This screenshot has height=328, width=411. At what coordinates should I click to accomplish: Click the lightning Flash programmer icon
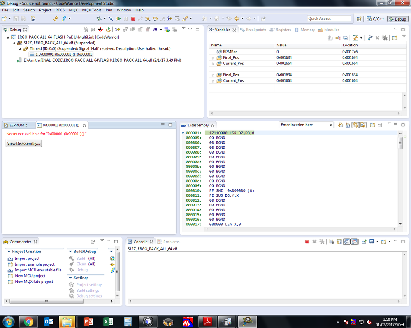(64, 18)
